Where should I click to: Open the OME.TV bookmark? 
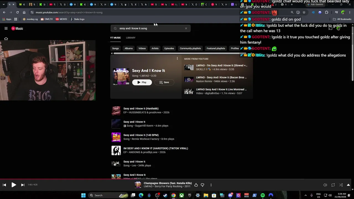click(46, 19)
